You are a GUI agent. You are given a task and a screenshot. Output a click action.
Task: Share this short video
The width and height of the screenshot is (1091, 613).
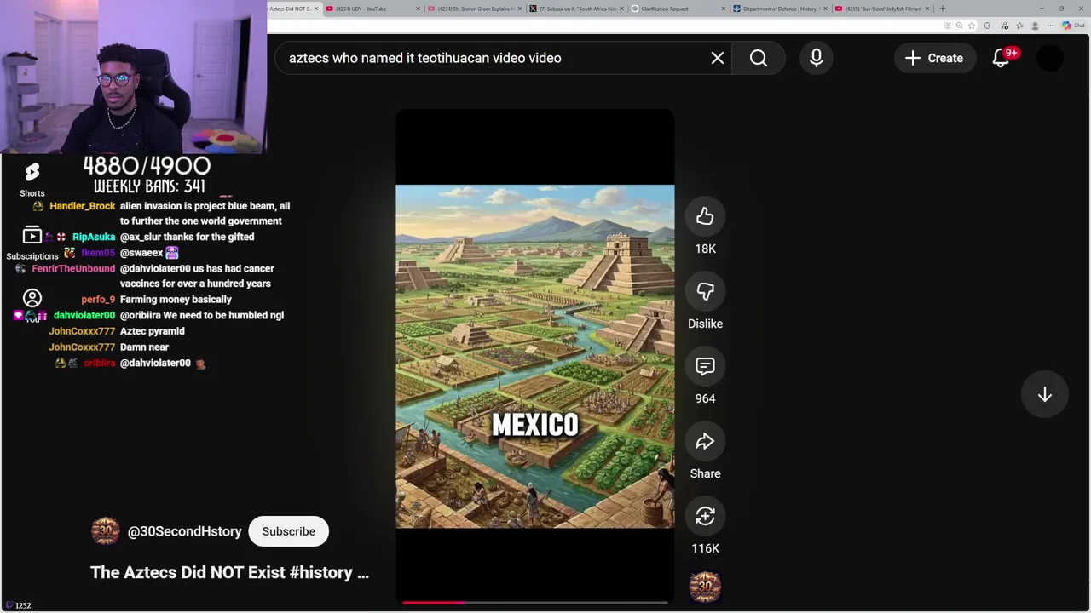(705, 442)
